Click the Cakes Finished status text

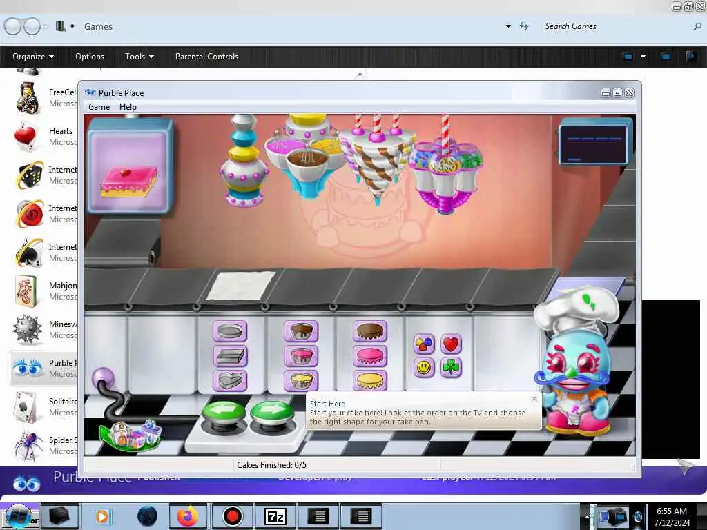click(x=271, y=464)
